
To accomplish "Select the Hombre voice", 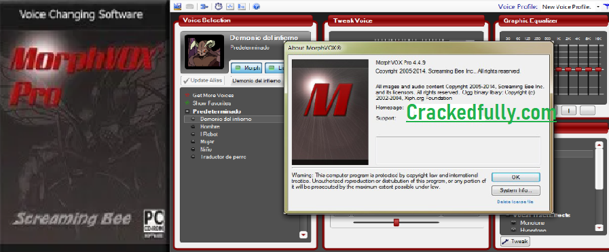I will (210, 126).
